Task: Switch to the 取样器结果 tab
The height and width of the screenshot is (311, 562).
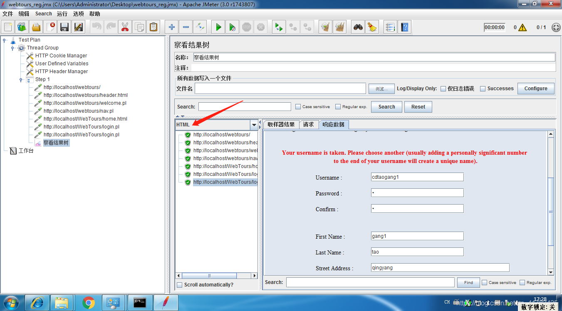Action: (x=281, y=125)
